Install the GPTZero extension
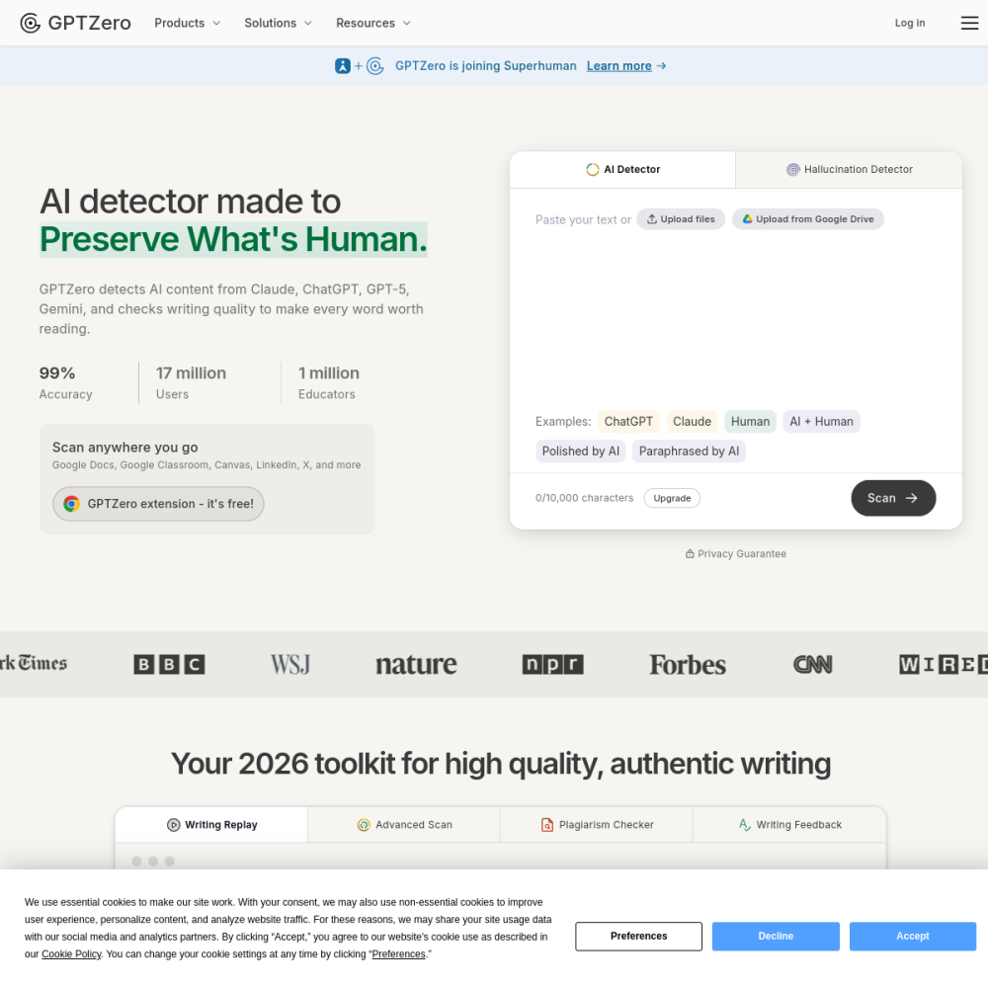The width and height of the screenshot is (988, 988). click(158, 504)
